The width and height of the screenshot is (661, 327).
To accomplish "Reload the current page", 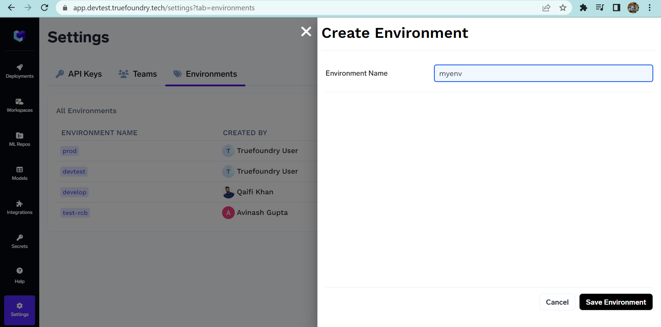I will coord(44,8).
